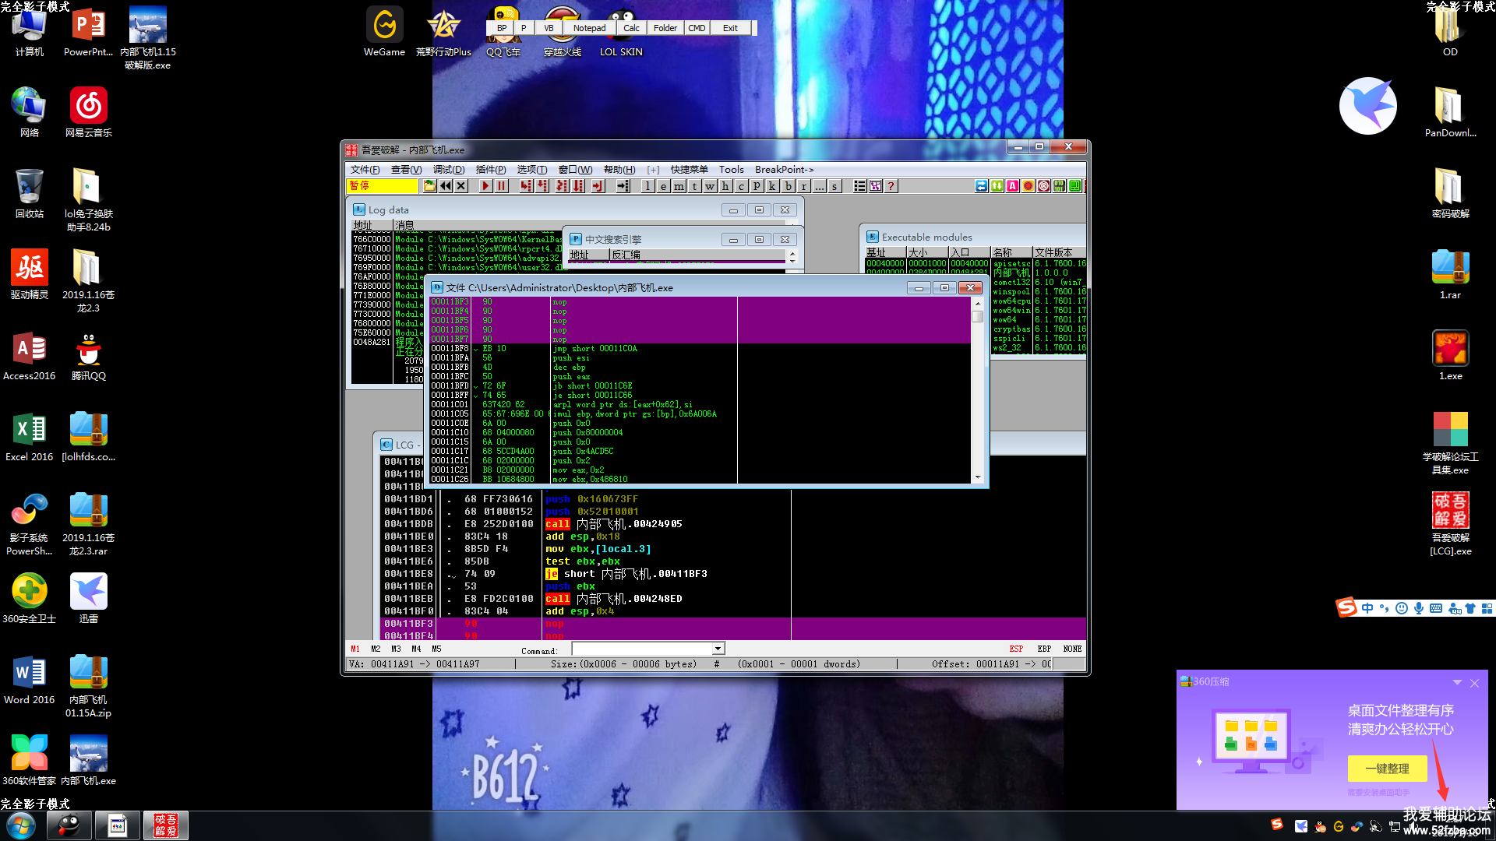Open Source window with s button
The height and width of the screenshot is (841, 1496).
click(x=834, y=186)
